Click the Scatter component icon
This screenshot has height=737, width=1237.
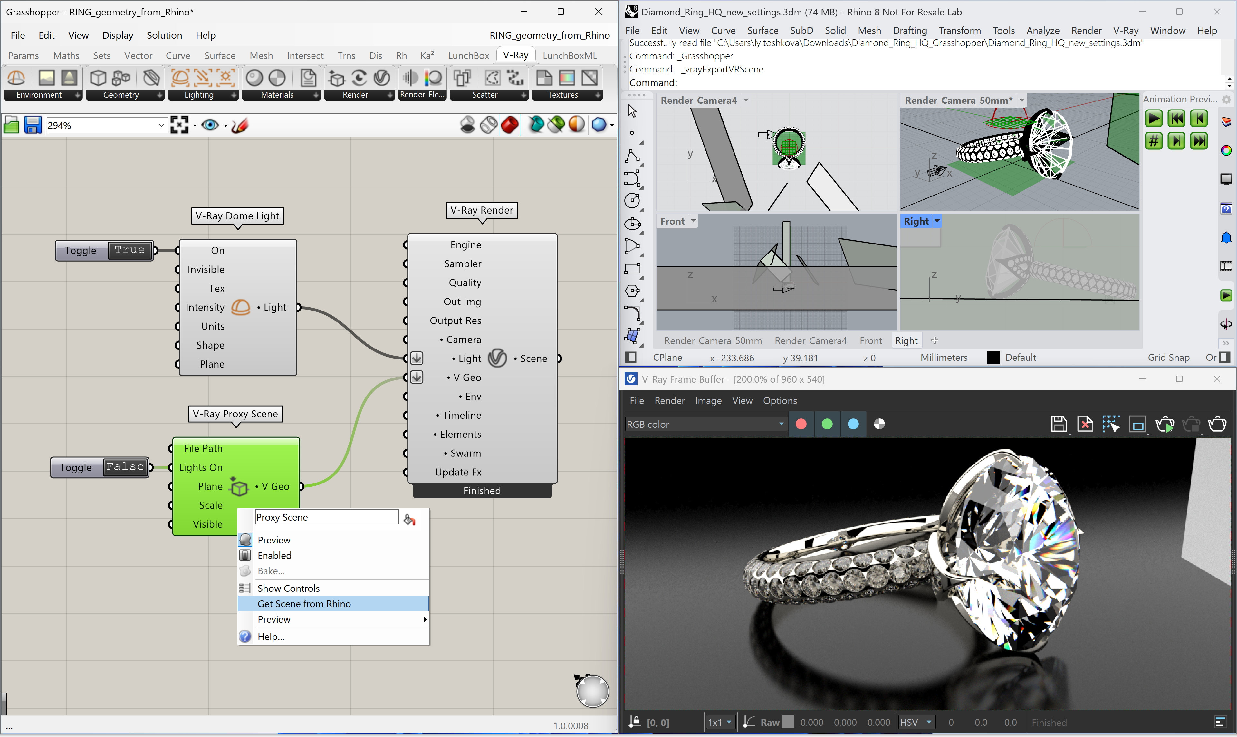click(x=463, y=78)
